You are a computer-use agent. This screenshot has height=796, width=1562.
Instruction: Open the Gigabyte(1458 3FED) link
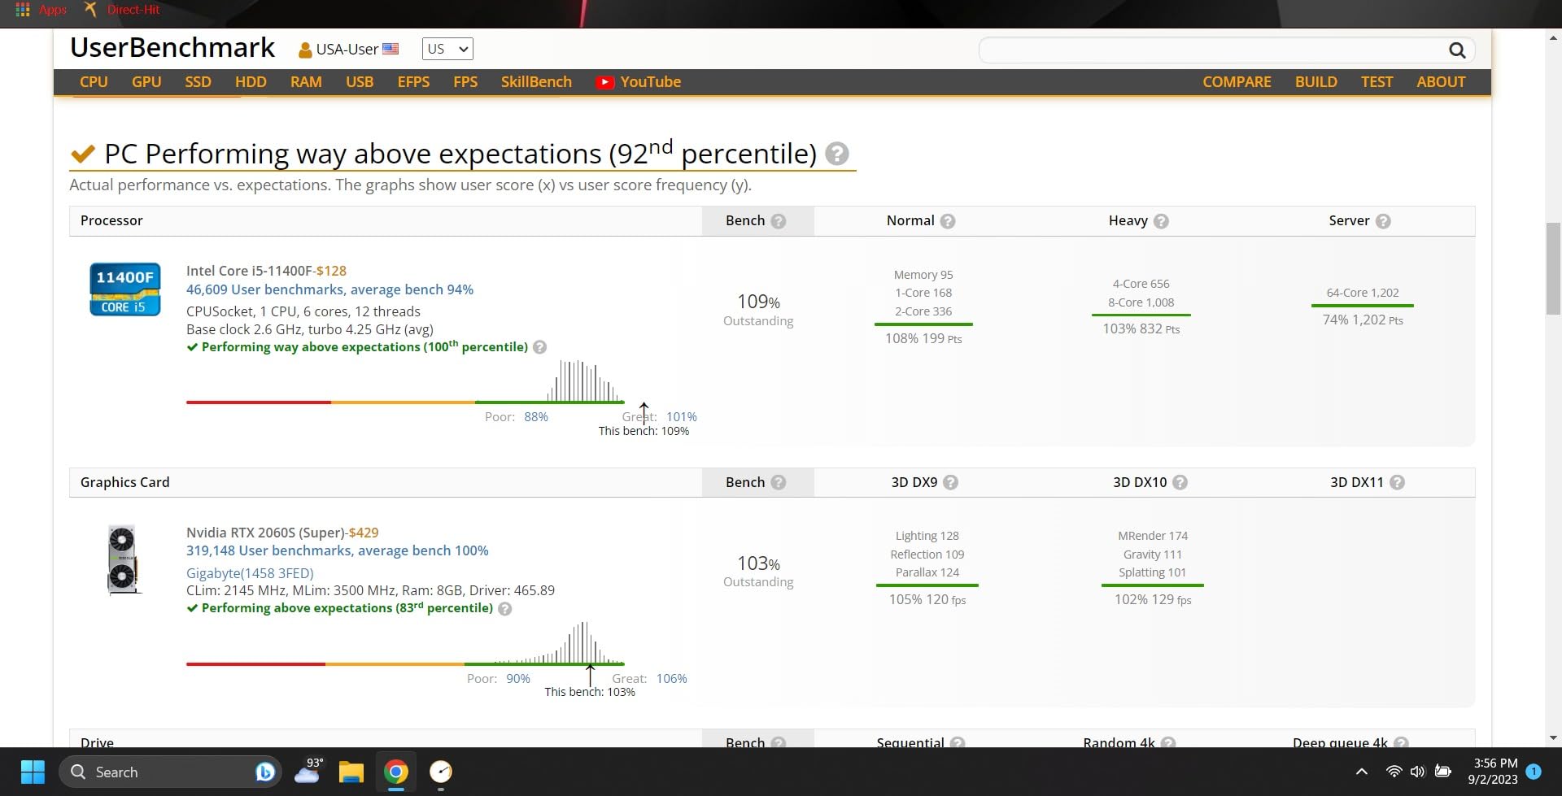(250, 572)
